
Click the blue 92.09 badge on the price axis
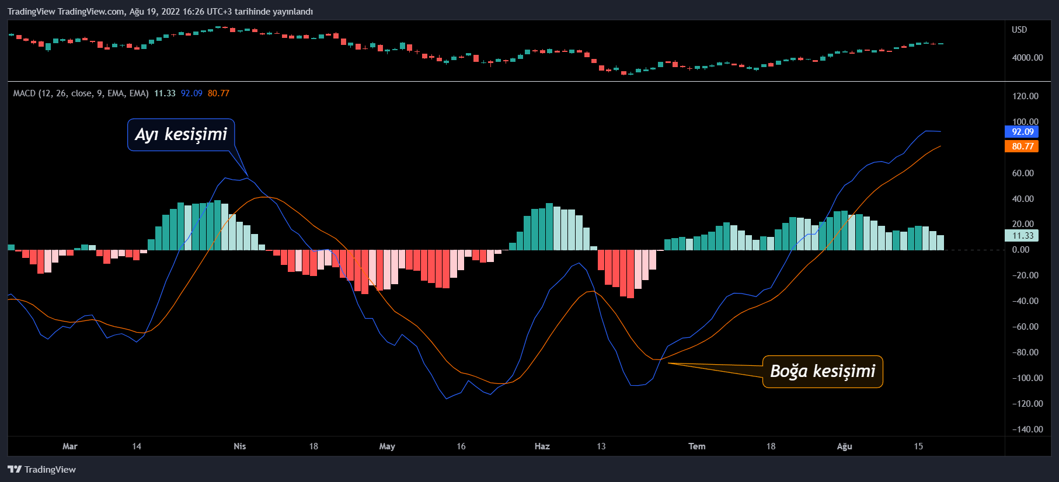point(1022,132)
